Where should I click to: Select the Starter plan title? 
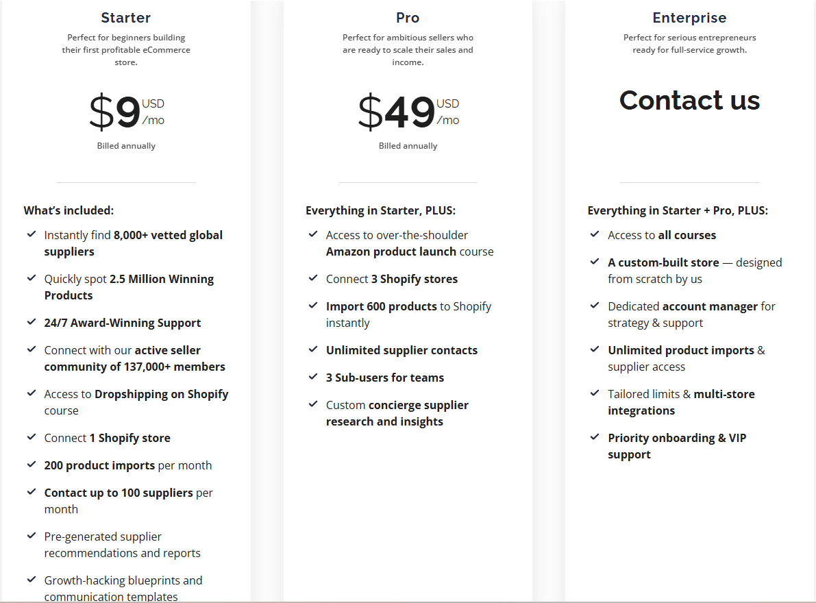tap(126, 18)
